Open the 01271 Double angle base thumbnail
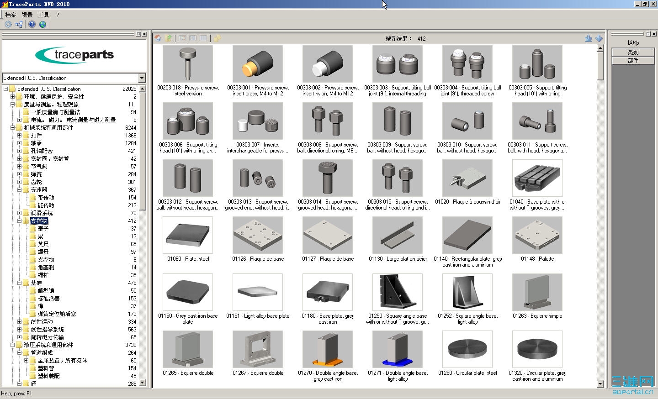The height and width of the screenshot is (399, 658). pyautogui.click(x=398, y=349)
